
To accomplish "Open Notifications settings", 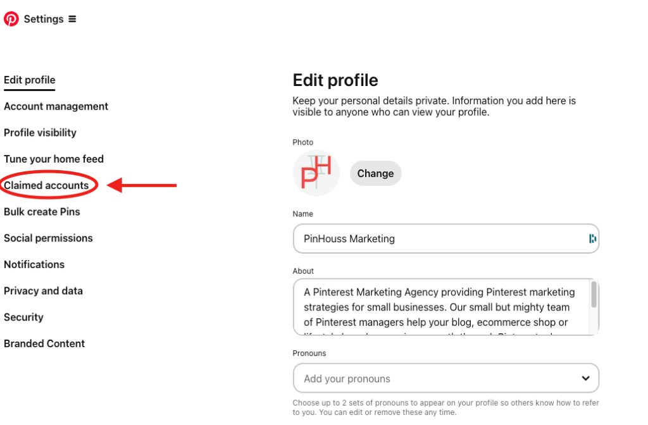I will tap(34, 264).
